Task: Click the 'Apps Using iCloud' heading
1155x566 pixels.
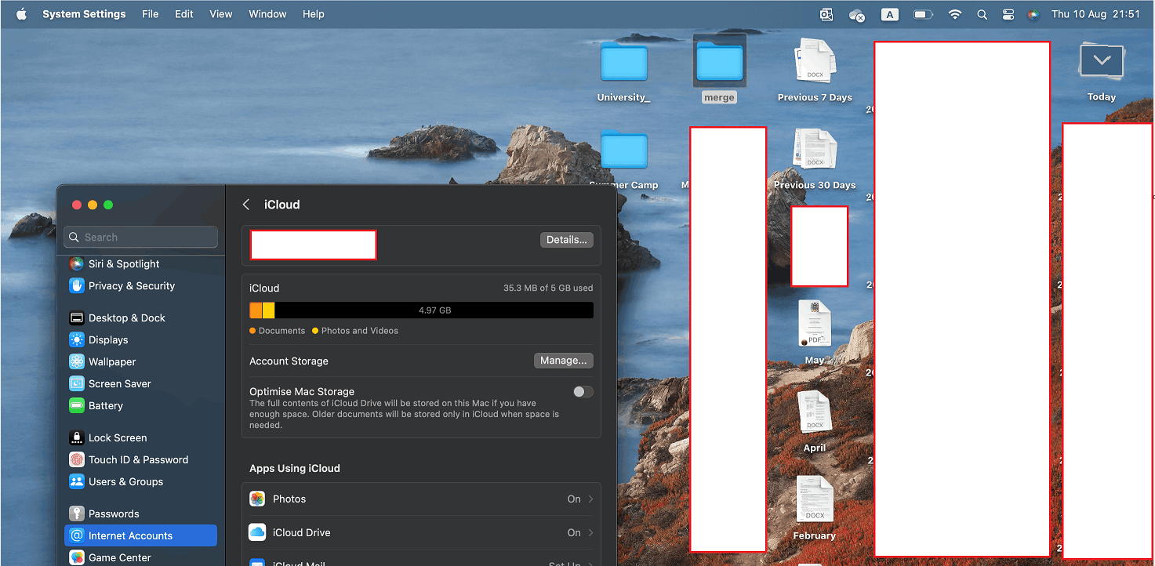Action: click(x=295, y=469)
